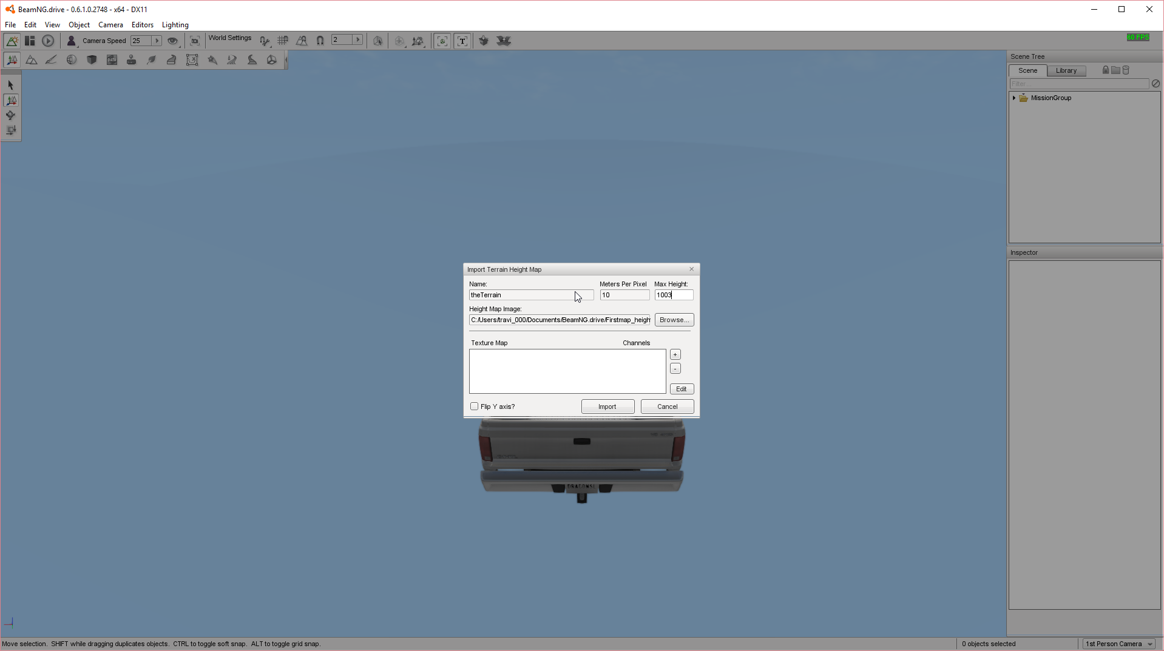Screen dimensions: 1164x651
Task: Clear the Scene Tree filter
Action: click(x=1156, y=84)
